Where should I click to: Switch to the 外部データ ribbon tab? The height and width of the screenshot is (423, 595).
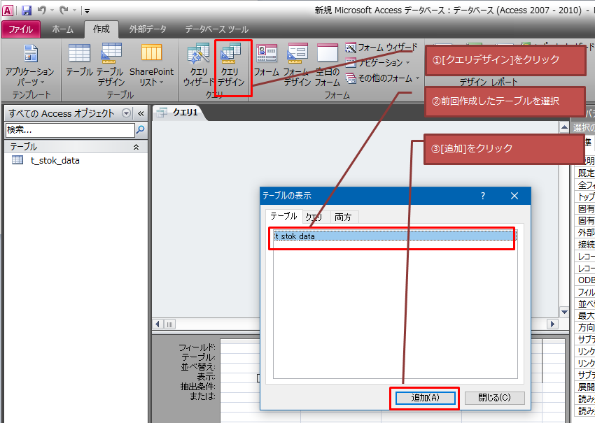(148, 29)
